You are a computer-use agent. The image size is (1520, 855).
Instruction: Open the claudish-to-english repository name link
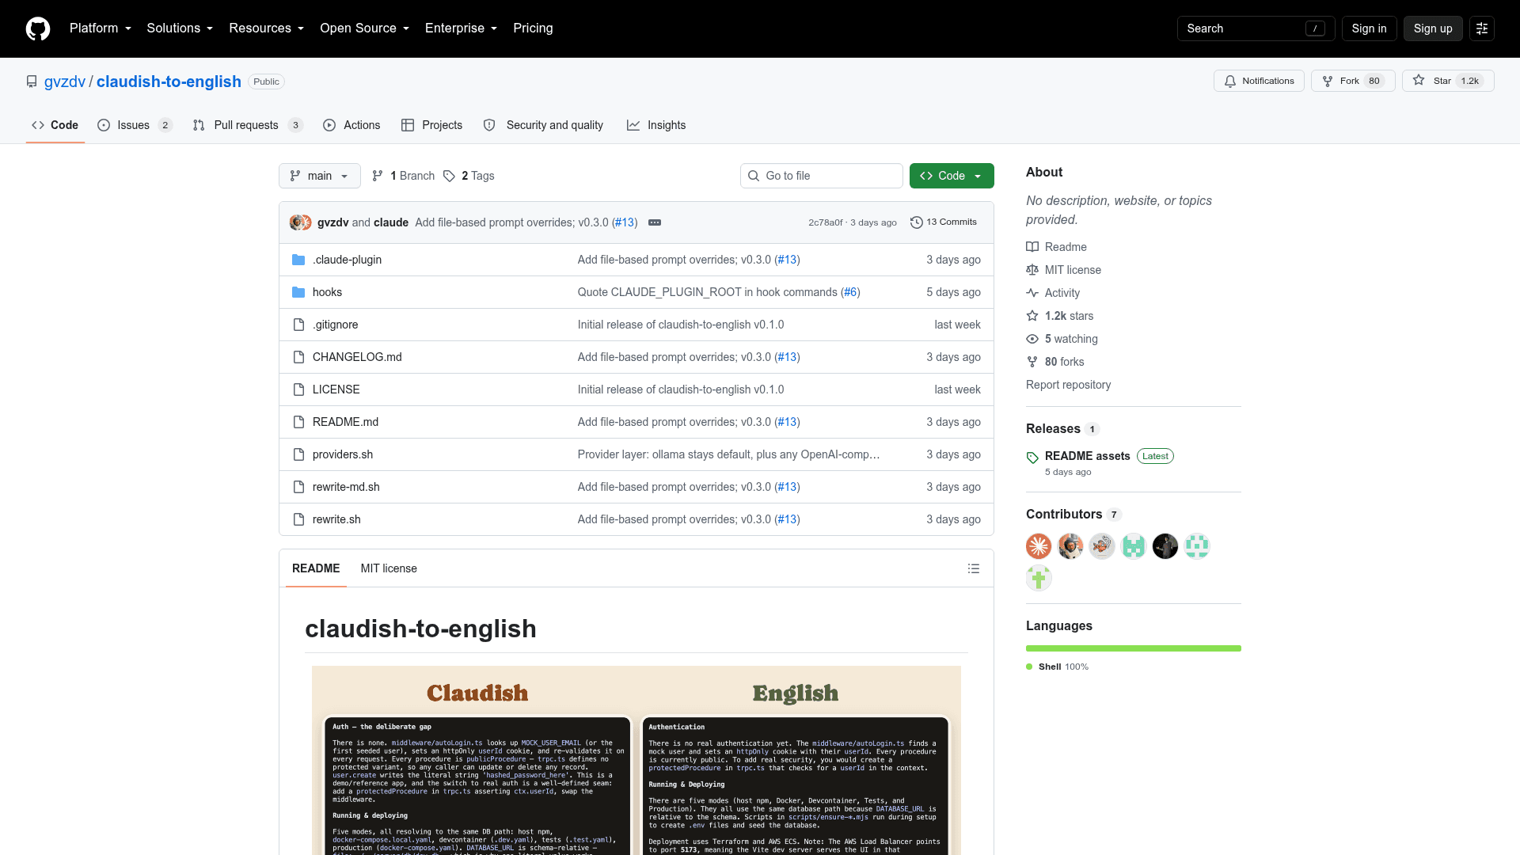[x=169, y=82]
